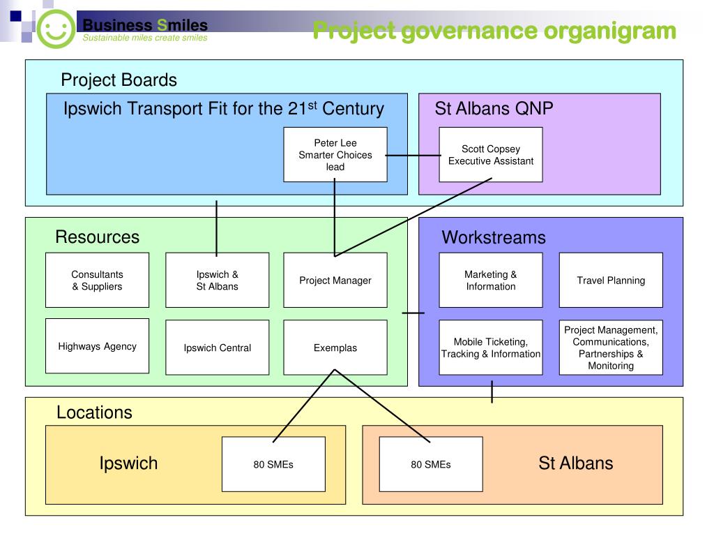Select the Consultants & Suppliers box
The width and height of the screenshot is (714, 536).
click(x=97, y=281)
